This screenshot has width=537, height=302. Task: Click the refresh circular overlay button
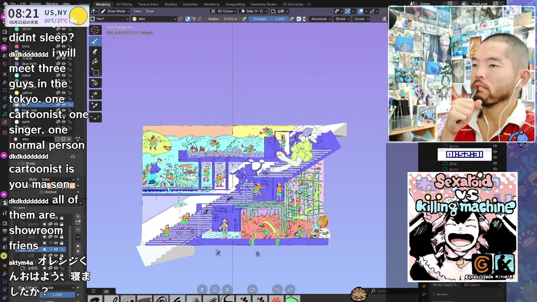(x=252, y=289)
